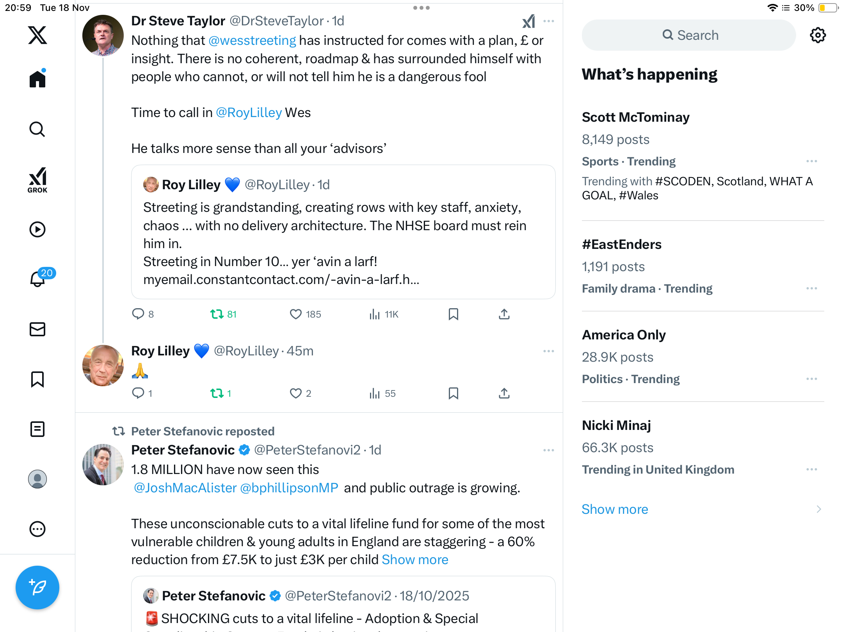Expand Peter Stefanovic's post with Show more

click(415, 559)
